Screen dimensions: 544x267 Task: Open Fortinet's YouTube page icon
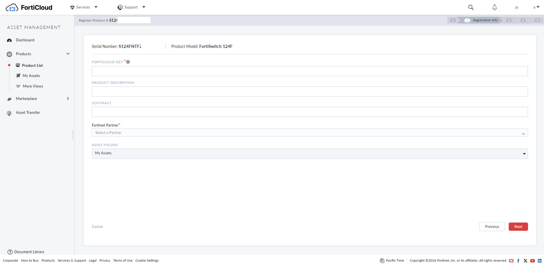533,261
